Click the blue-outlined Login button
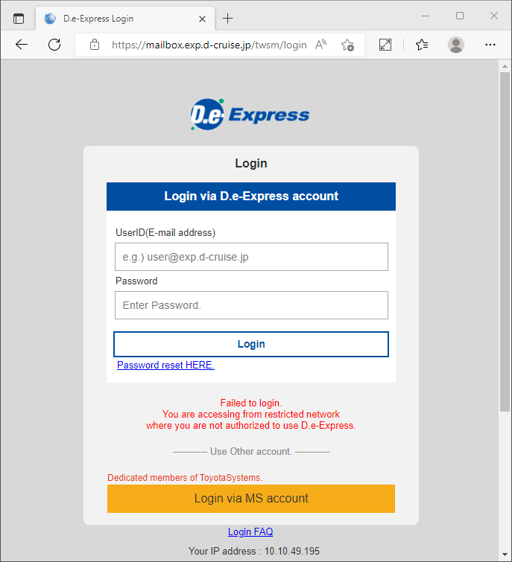 pos(251,344)
